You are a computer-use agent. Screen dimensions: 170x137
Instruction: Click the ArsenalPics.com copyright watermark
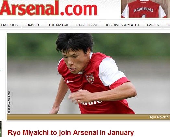point(9,102)
